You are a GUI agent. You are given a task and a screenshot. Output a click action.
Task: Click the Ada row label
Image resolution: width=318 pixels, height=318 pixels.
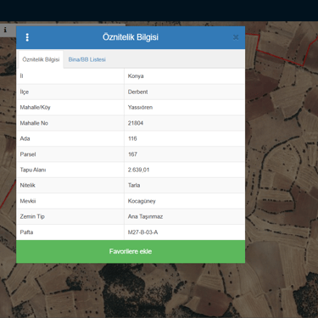(x=25, y=138)
